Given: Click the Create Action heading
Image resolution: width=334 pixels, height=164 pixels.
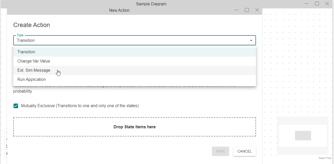Looking at the screenshot, I should point(32,25).
